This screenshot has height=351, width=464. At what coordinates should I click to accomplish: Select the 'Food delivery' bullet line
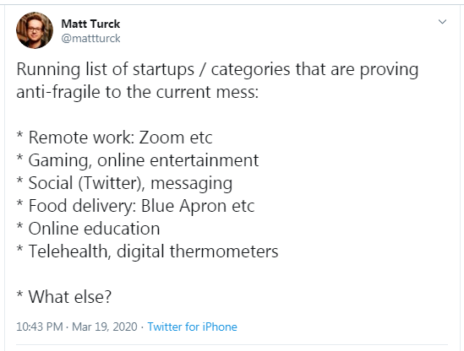pos(135,206)
